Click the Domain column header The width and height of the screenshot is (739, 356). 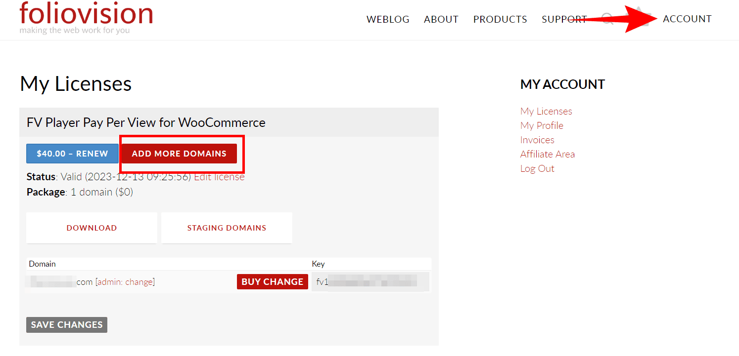coord(42,264)
